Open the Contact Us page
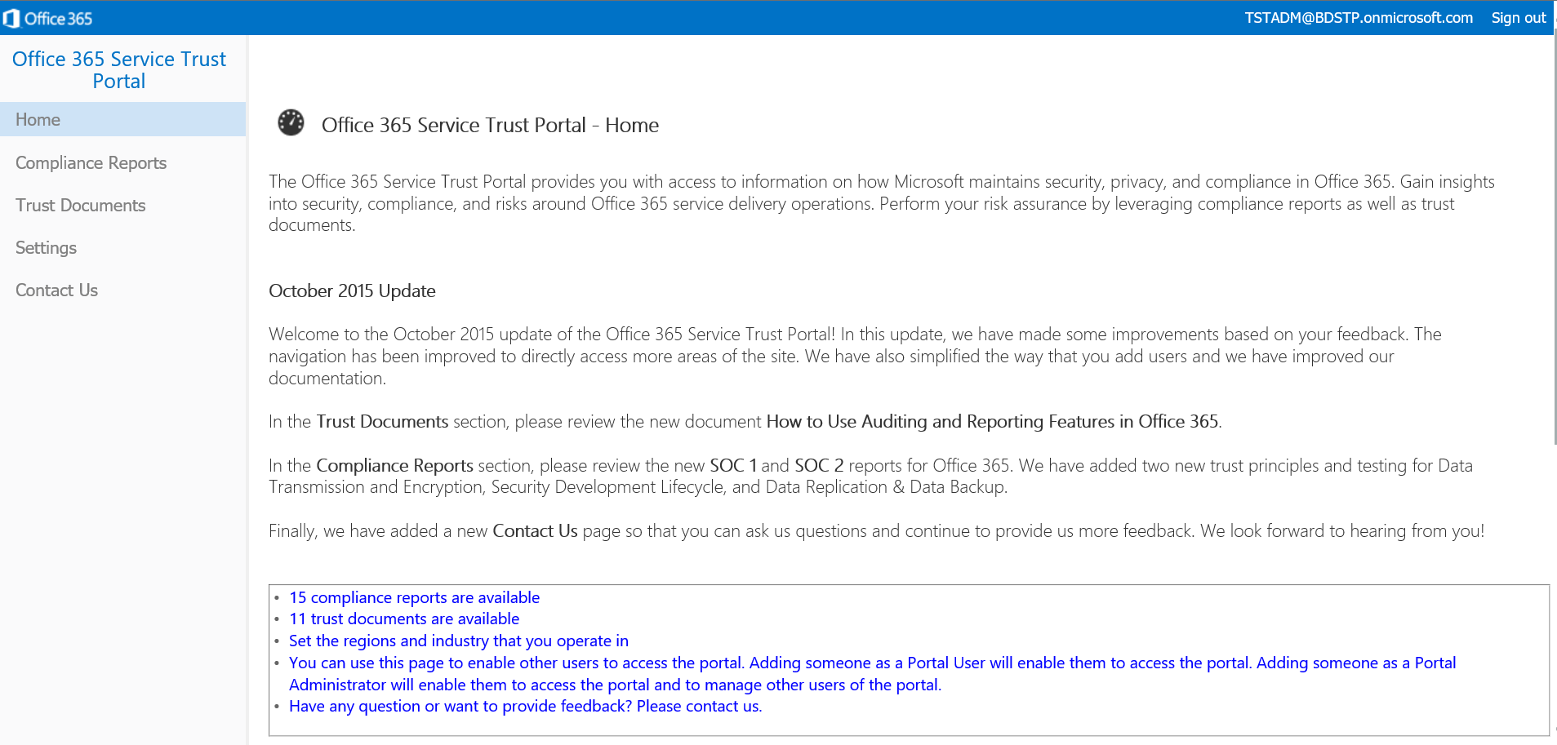1557x745 pixels. (x=56, y=290)
